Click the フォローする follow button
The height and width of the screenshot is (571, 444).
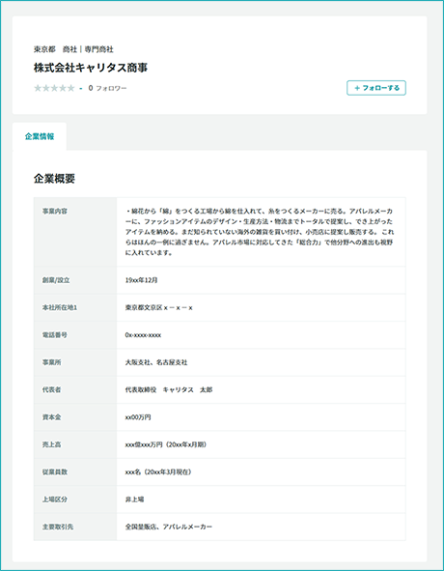point(375,88)
